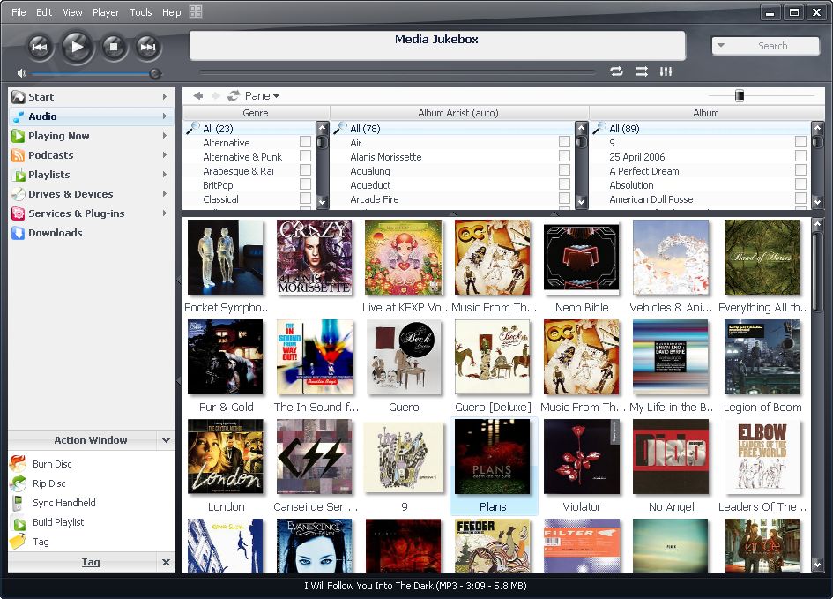Image resolution: width=833 pixels, height=599 pixels.
Task: Skip to the next track
Action: pos(147,47)
